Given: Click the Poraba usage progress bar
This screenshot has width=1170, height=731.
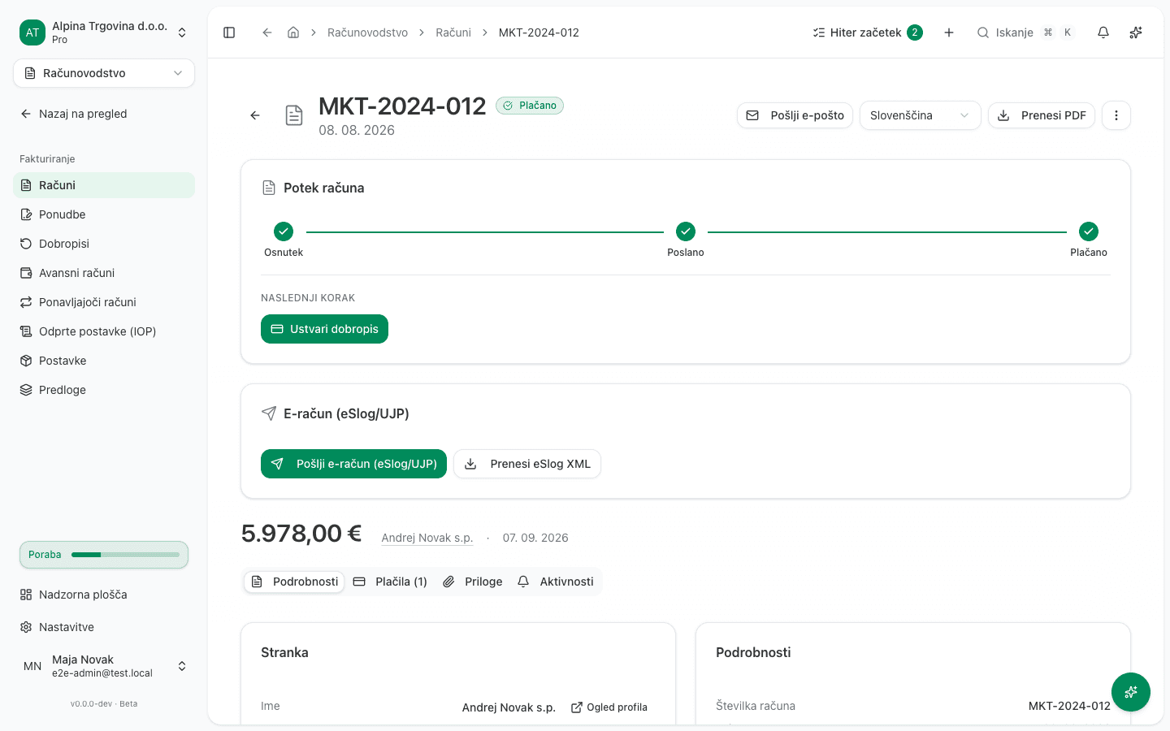Looking at the screenshot, I should 104,555.
